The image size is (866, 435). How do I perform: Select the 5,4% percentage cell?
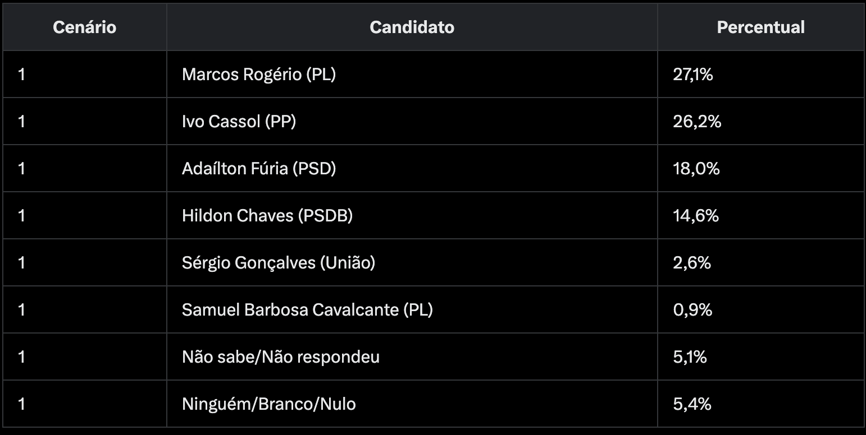(x=692, y=404)
